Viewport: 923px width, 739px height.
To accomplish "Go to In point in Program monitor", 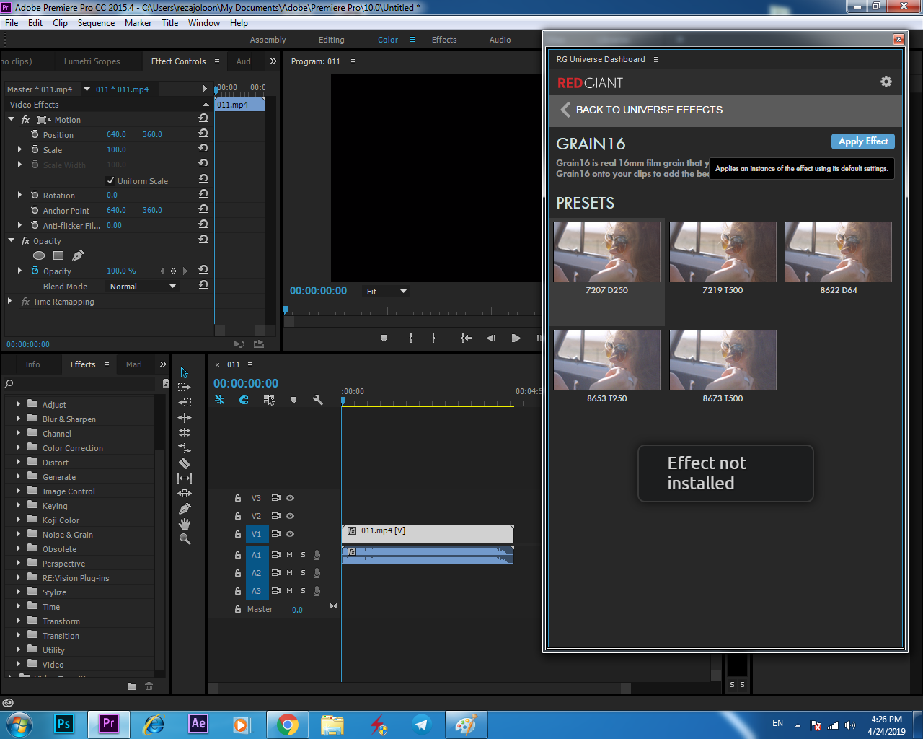I will (466, 338).
